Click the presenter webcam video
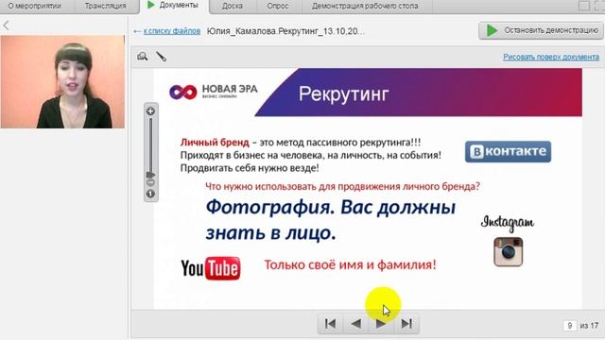The image size is (605, 340). [62, 82]
